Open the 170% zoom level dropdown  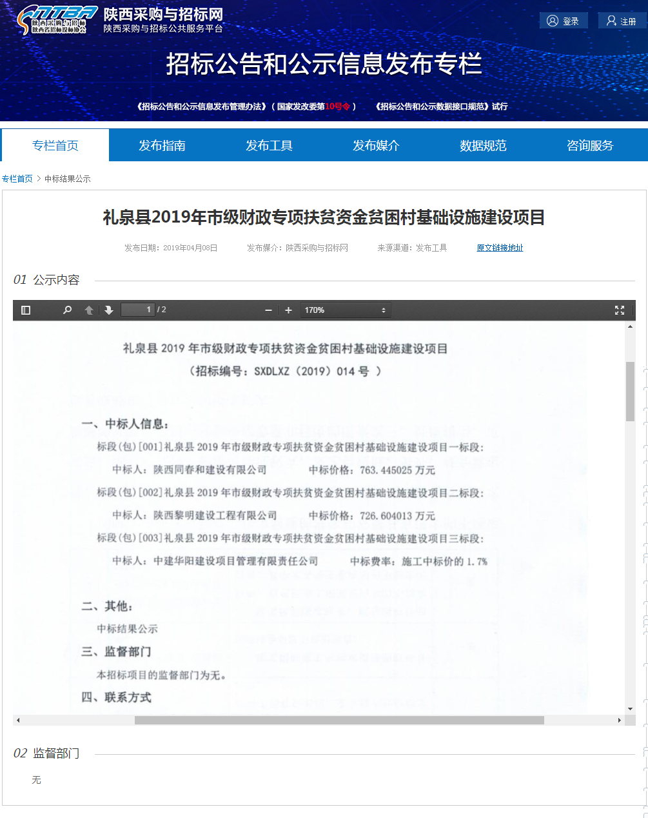point(346,310)
